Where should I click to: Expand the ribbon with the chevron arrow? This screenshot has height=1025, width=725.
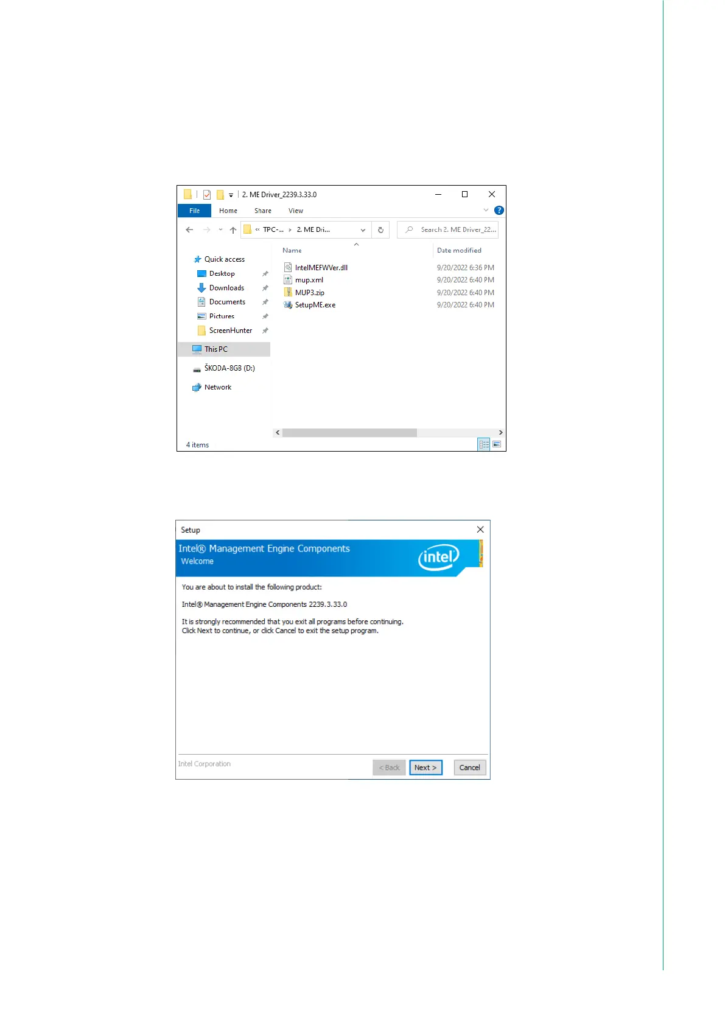(486, 210)
